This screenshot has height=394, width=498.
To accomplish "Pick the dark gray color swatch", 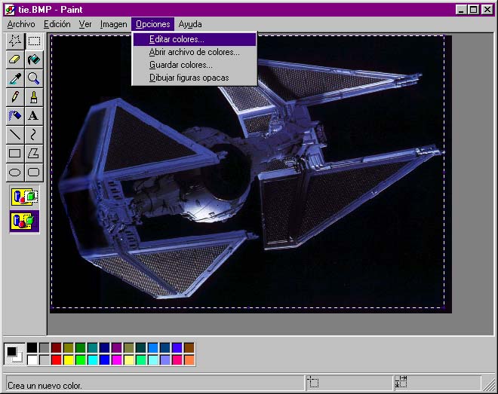I will 45,348.
